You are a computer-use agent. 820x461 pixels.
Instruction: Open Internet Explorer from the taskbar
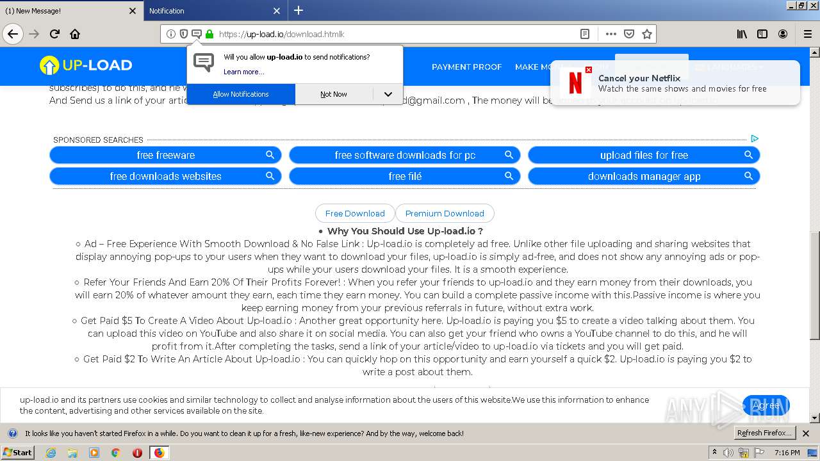pyautogui.click(x=51, y=453)
